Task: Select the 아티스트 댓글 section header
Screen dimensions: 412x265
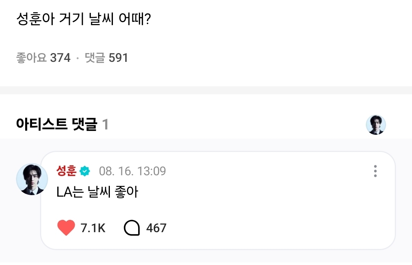Action: pos(56,124)
